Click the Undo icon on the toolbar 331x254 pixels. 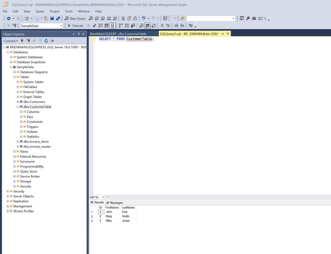click(x=144, y=18)
